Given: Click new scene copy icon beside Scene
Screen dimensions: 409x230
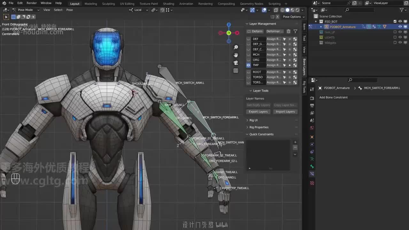Looking at the screenshot, I should pyautogui.click(x=354, y=3).
